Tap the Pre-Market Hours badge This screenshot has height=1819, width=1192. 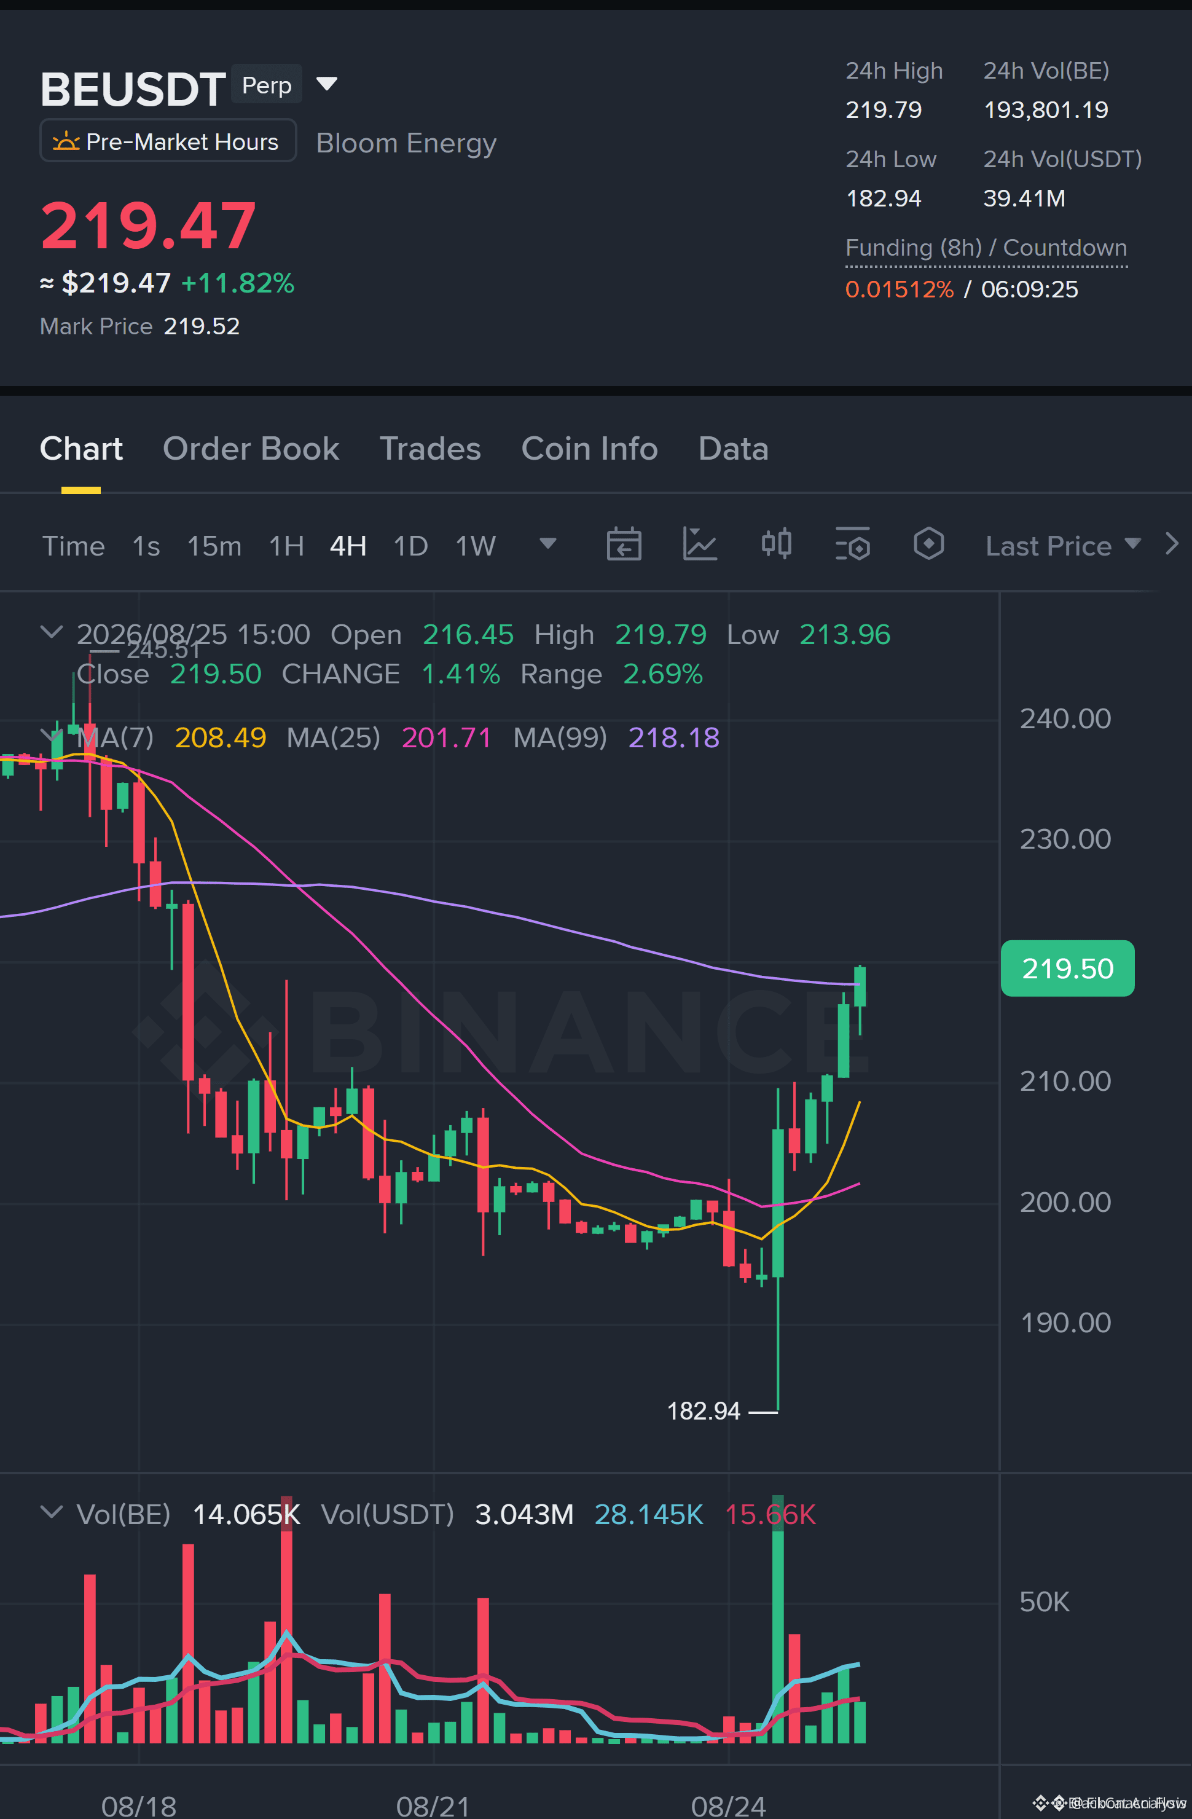pyautogui.click(x=168, y=141)
